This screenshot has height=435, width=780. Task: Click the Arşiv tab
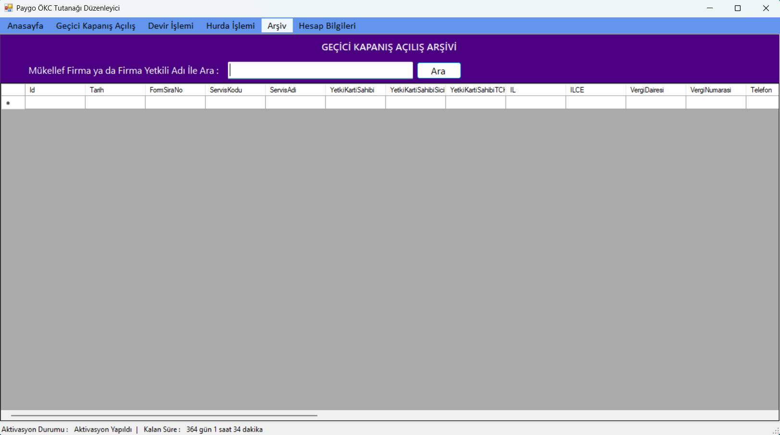[277, 26]
